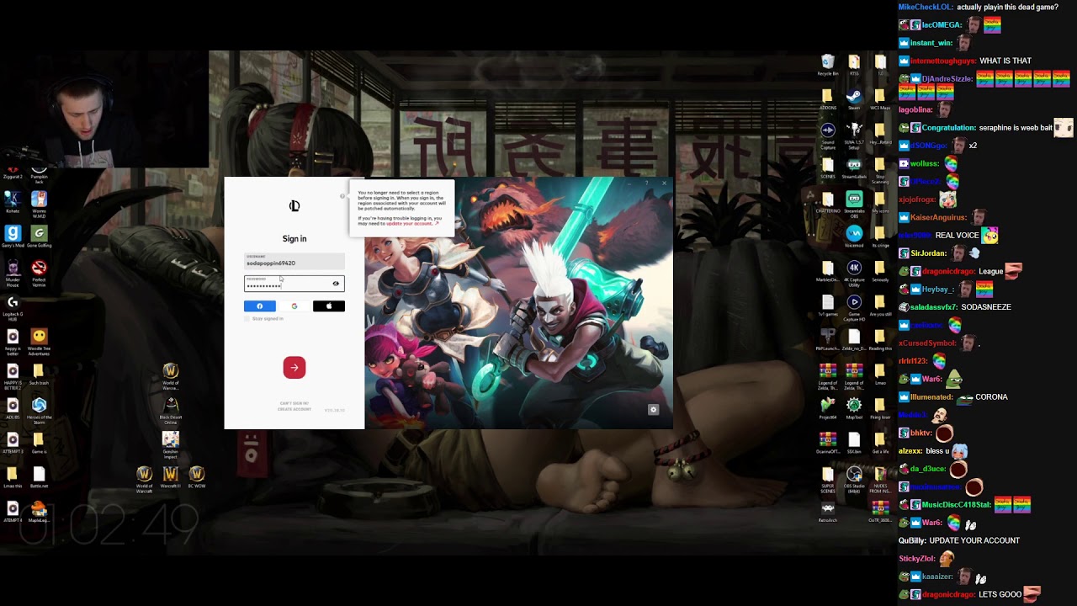The width and height of the screenshot is (1077, 606).
Task: Click the launcher help question mark
Action: pyautogui.click(x=646, y=183)
